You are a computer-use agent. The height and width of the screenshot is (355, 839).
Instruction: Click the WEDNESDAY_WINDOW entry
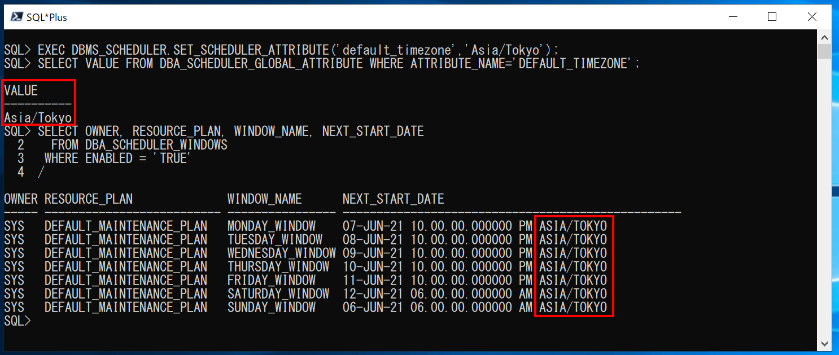click(281, 252)
